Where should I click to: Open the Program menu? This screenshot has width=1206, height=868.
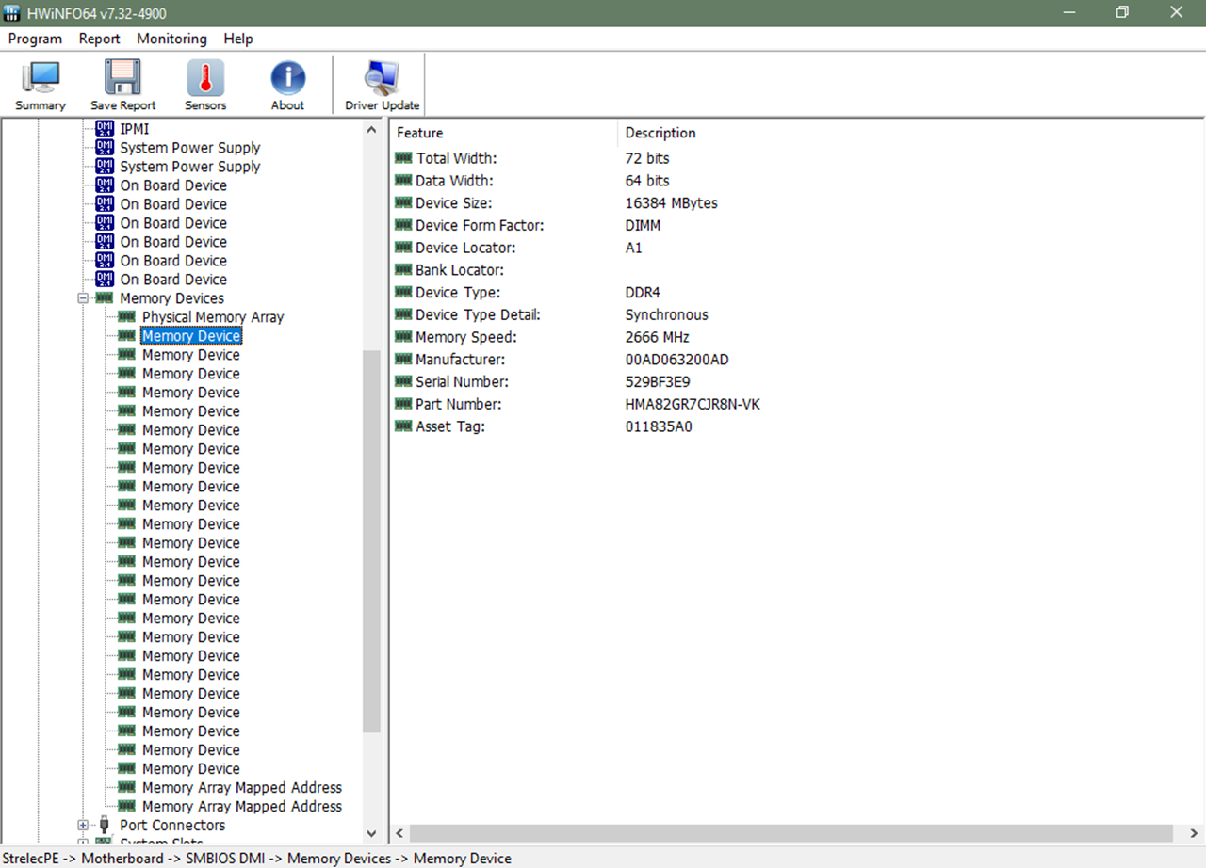(35, 39)
